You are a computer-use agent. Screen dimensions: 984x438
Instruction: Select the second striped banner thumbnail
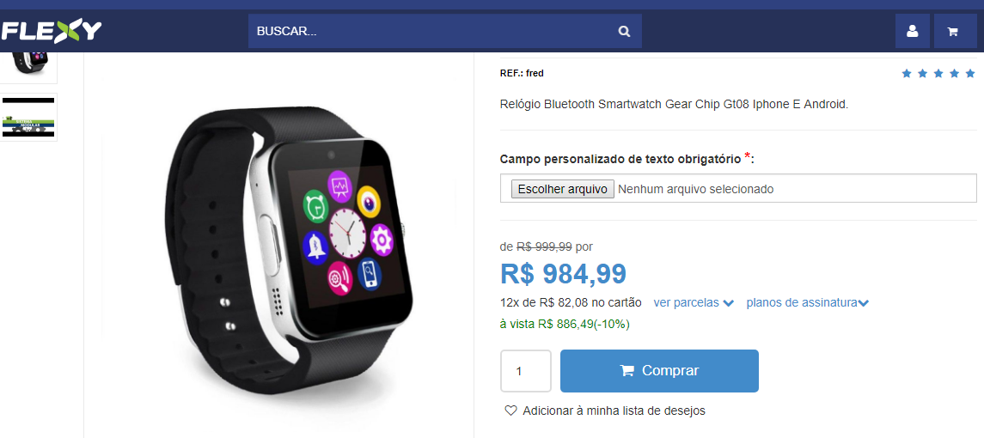(28, 118)
